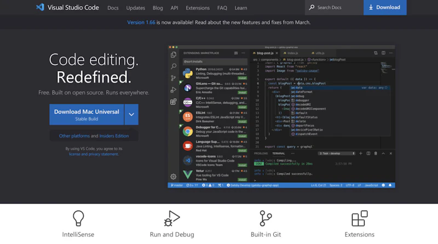Click the ESLint extension icon

pos(188,117)
